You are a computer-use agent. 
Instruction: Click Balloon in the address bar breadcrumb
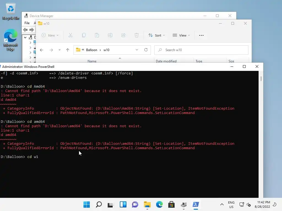pyautogui.click(x=91, y=50)
